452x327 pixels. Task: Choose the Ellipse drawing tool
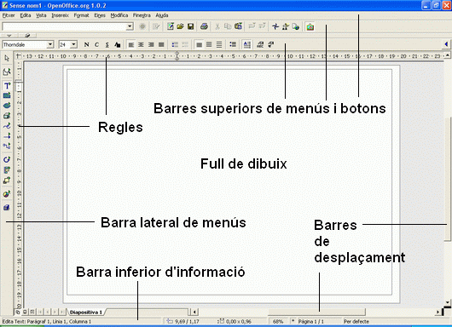(7, 106)
